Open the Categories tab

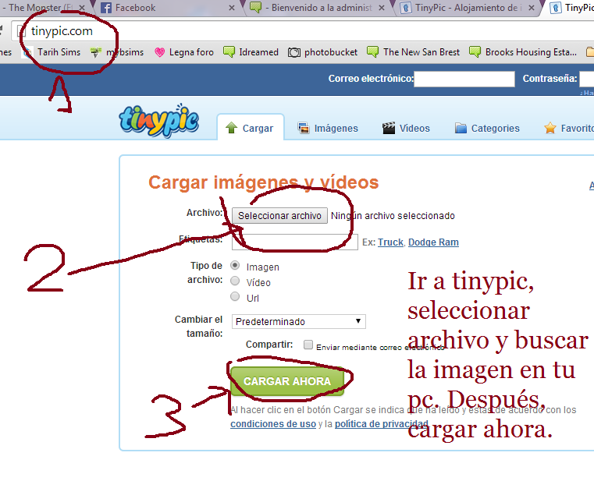pyautogui.click(x=487, y=129)
